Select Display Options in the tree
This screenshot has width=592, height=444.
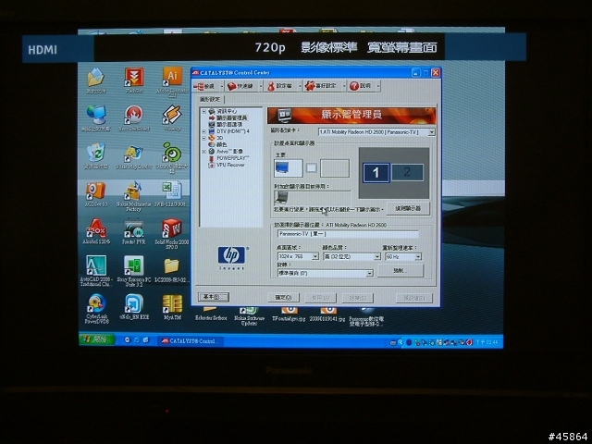[x=229, y=125]
